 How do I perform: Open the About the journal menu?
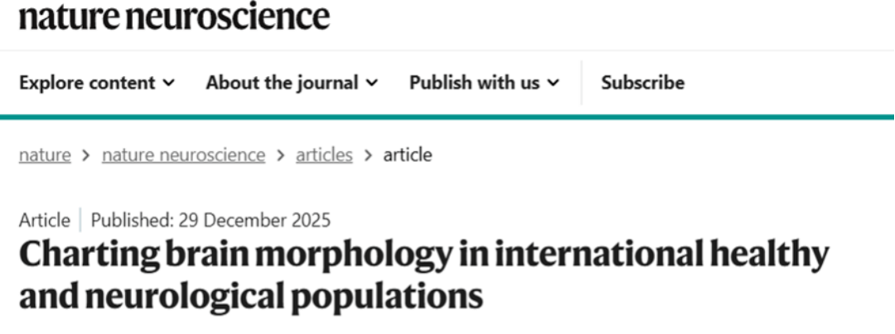click(282, 83)
